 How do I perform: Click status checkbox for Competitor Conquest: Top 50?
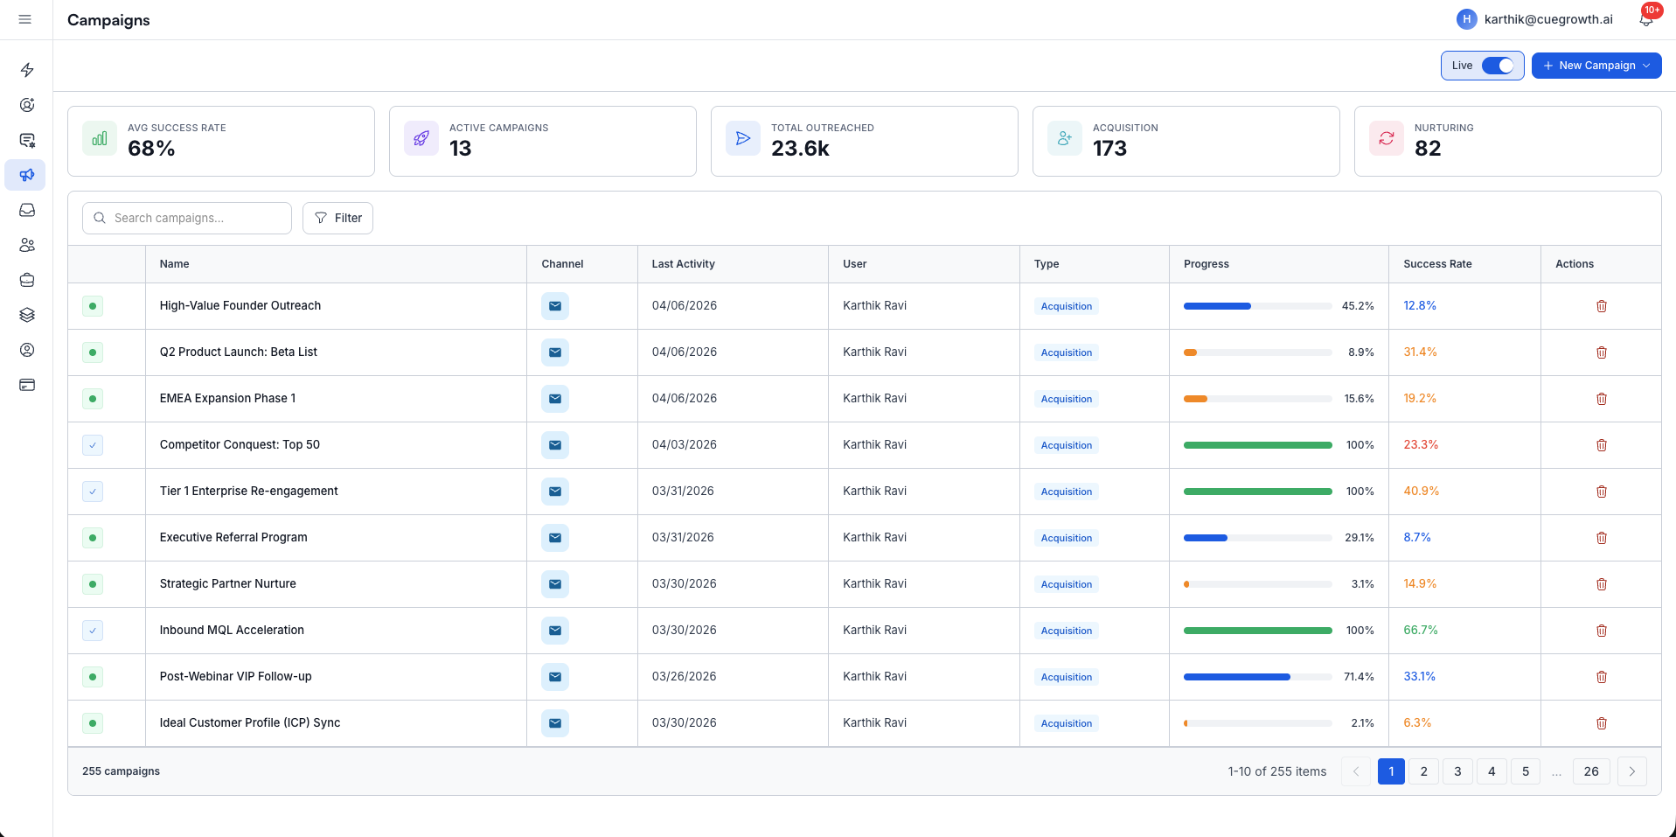(x=93, y=445)
